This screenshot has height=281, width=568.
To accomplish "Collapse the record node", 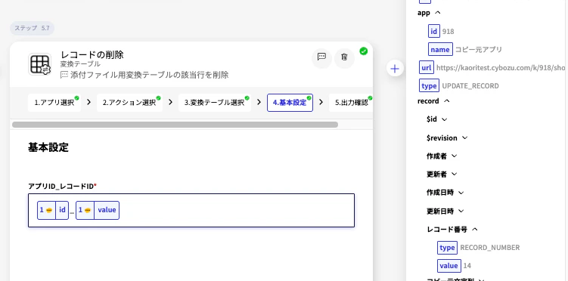I will click(447, 101).
